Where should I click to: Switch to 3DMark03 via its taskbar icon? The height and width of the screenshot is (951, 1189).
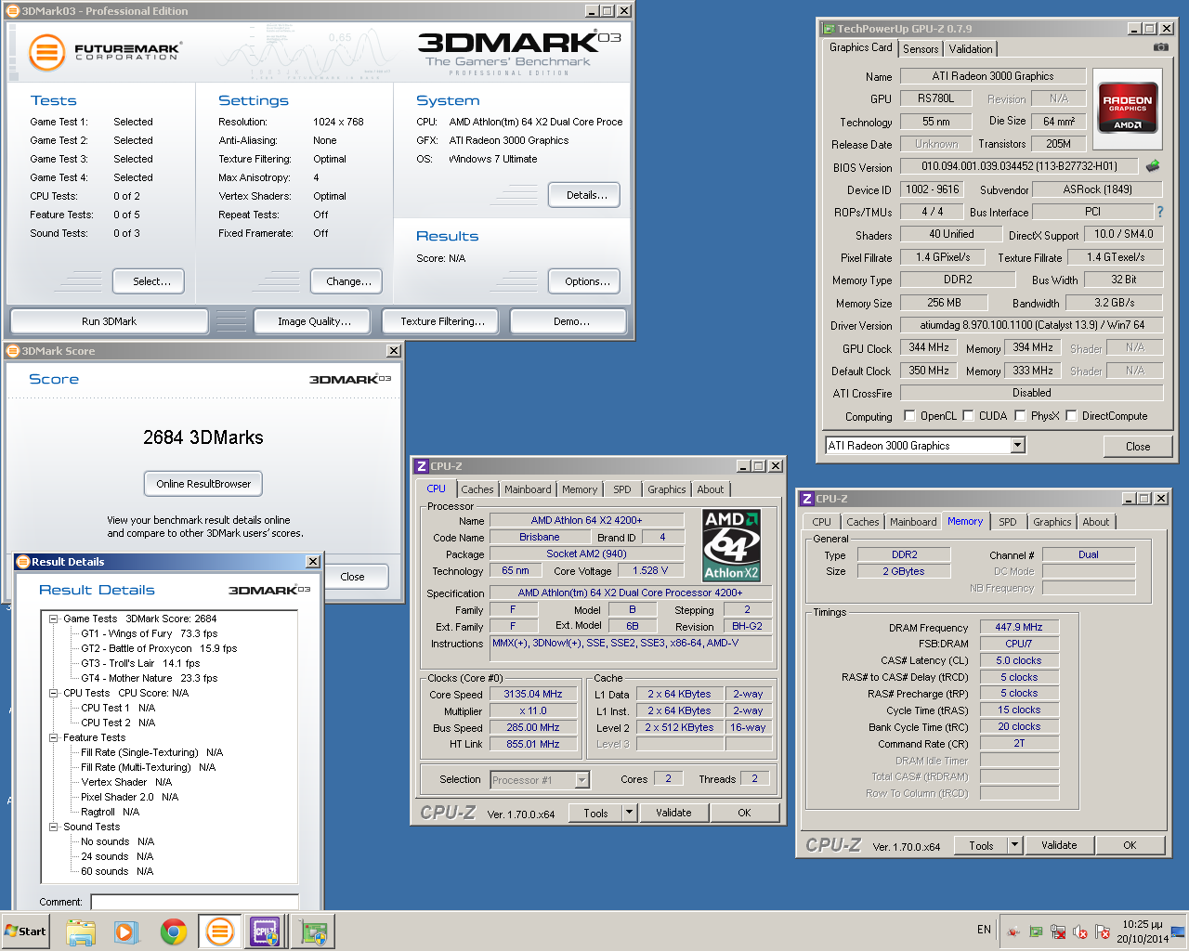pyautogui.click(x=220, y=931)
